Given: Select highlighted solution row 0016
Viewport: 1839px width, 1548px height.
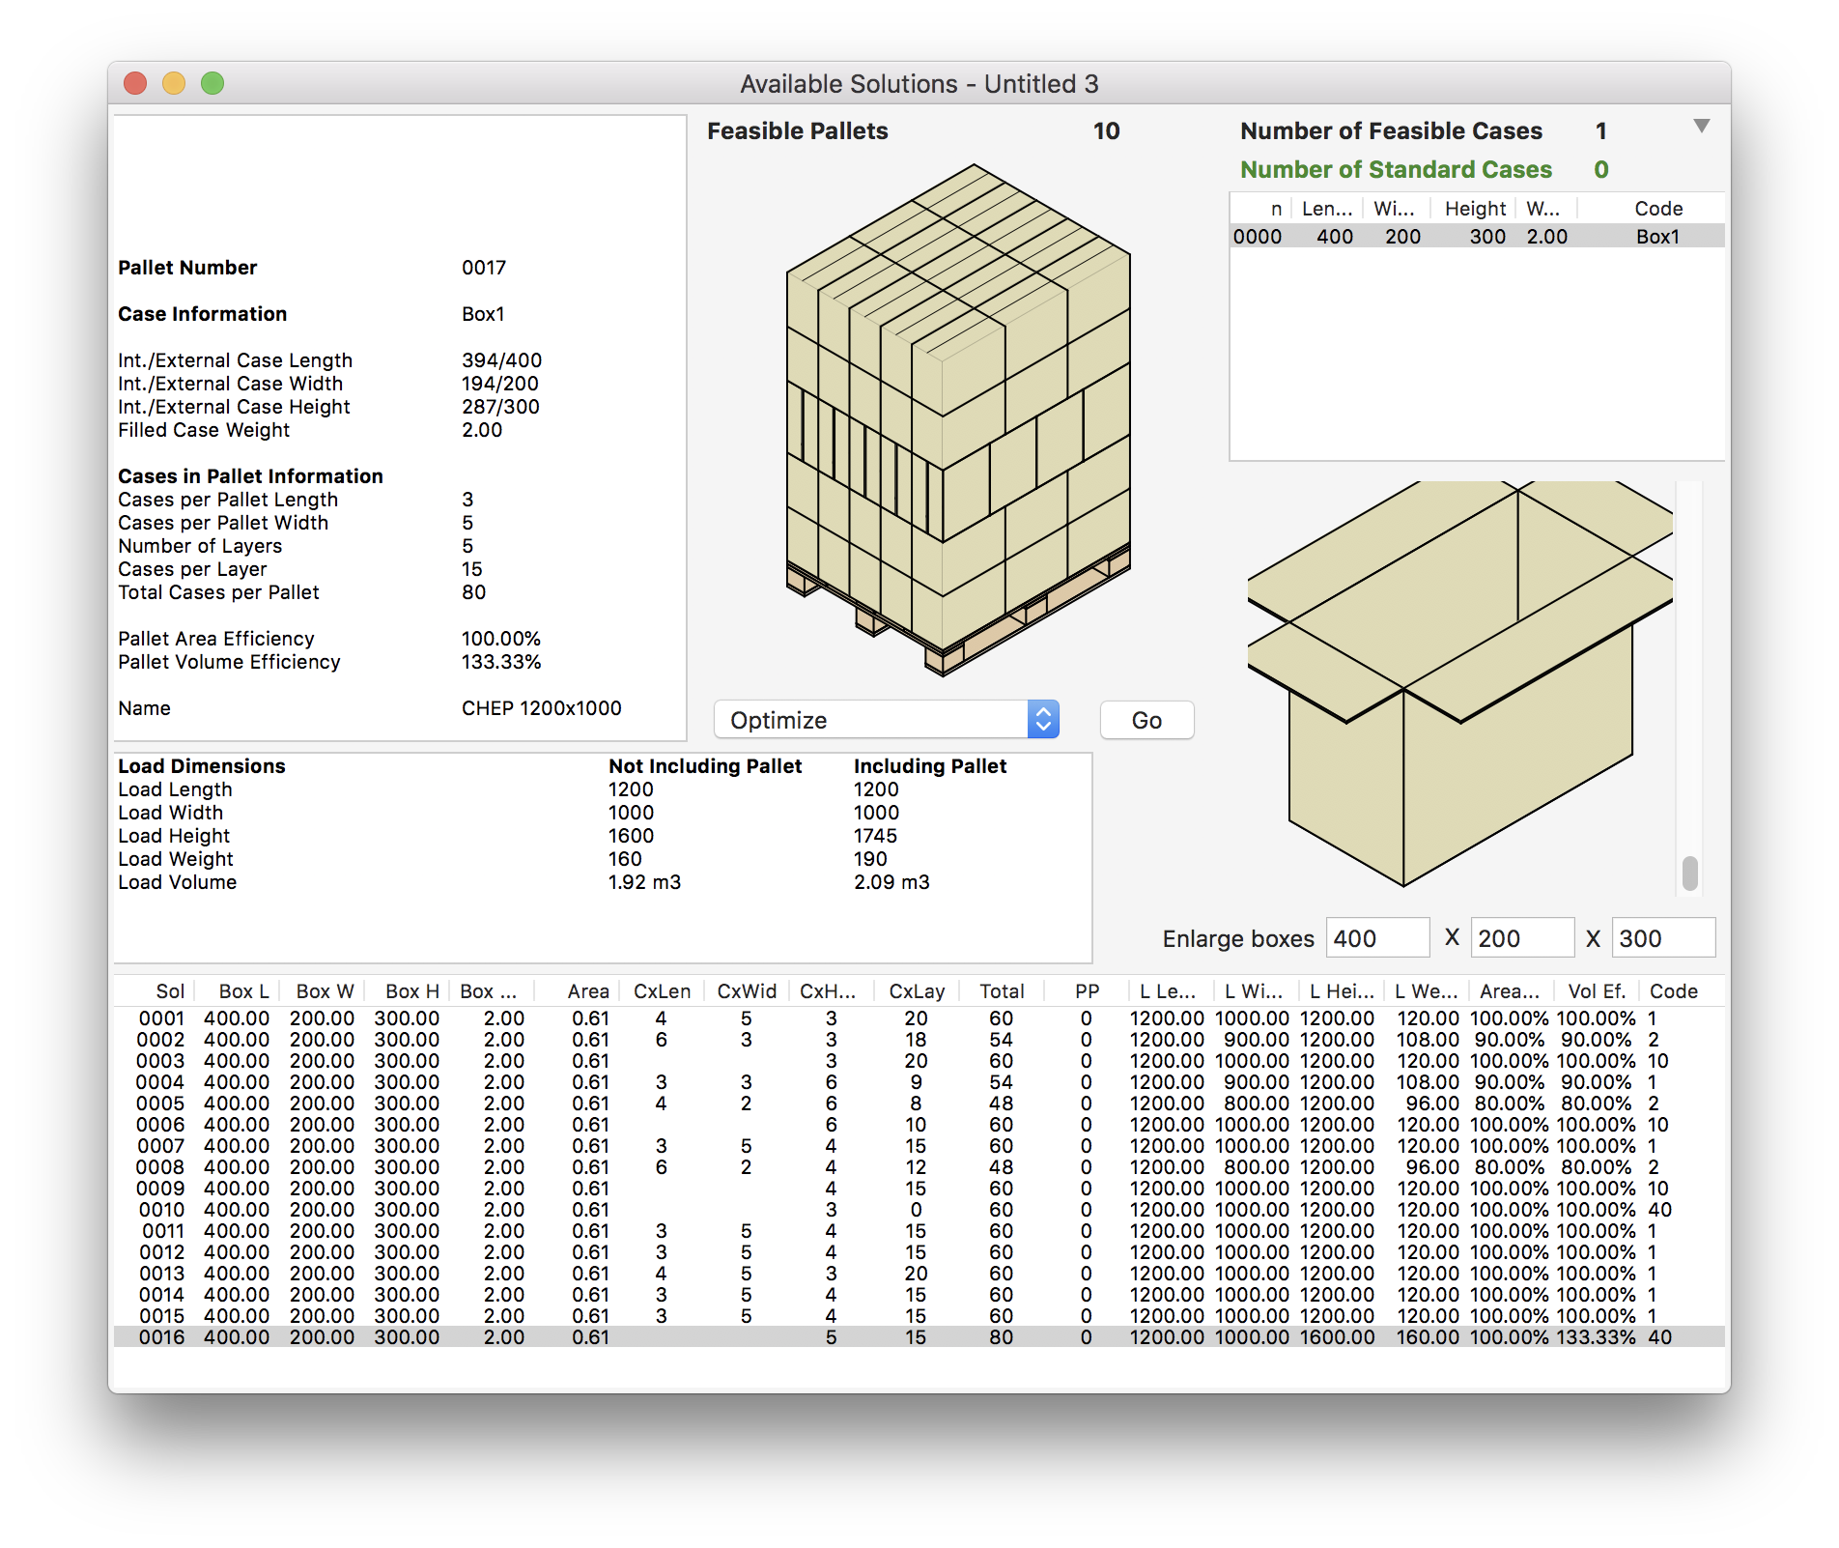Looking at the screenshot, I should 919,1337.
